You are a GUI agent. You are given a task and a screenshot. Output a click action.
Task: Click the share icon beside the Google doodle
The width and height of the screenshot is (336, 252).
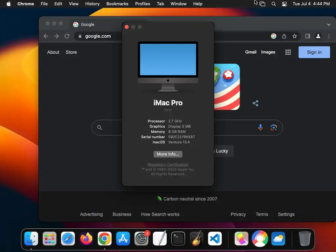coord(255,103)
